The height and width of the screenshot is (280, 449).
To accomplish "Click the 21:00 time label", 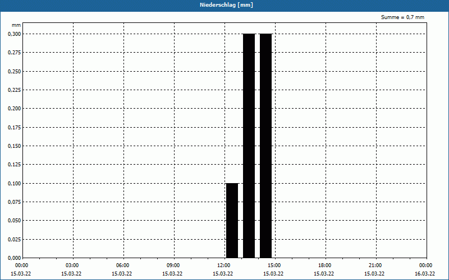I will point(375,265).
